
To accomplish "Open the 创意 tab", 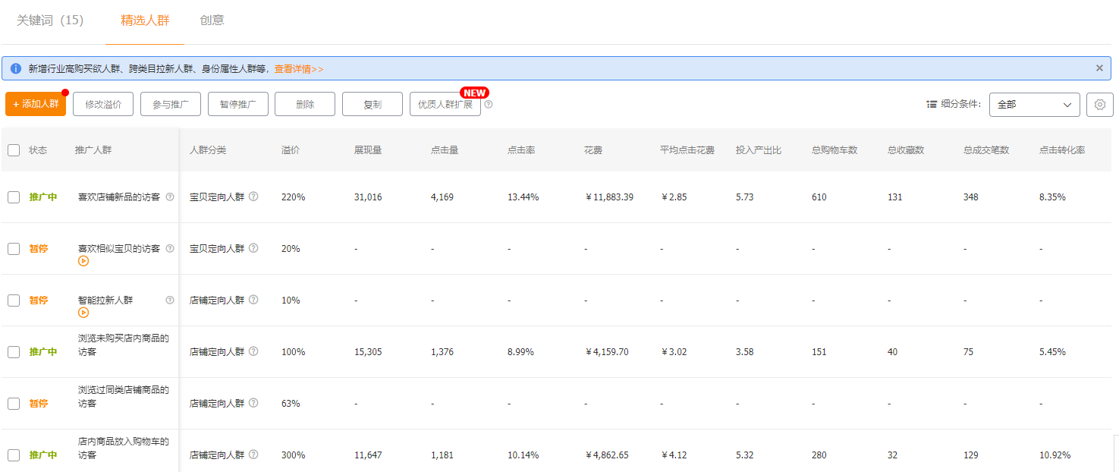I will pyautogui.click(x=212, y=20).
